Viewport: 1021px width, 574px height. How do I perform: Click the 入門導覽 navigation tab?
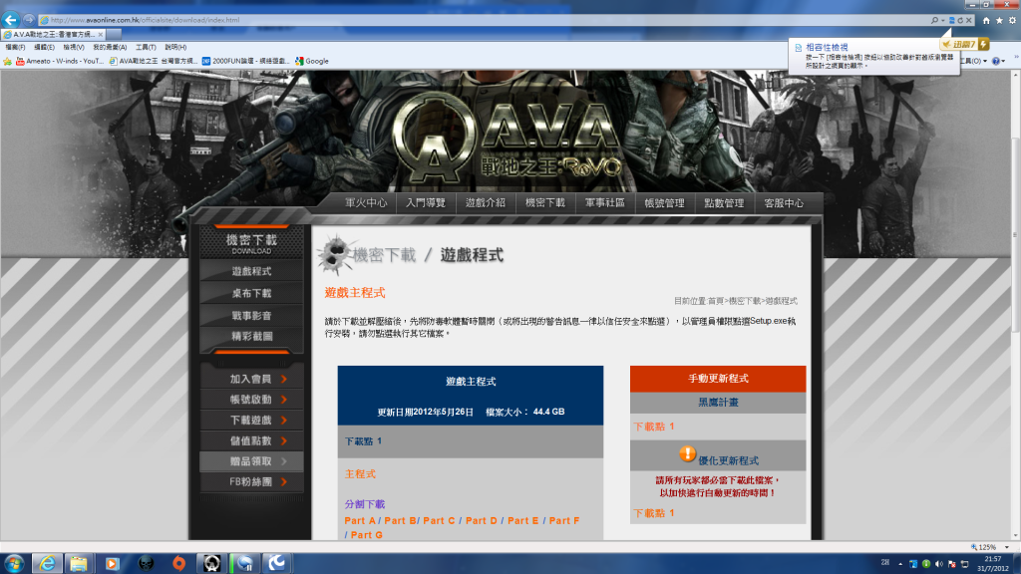(426, 203)
